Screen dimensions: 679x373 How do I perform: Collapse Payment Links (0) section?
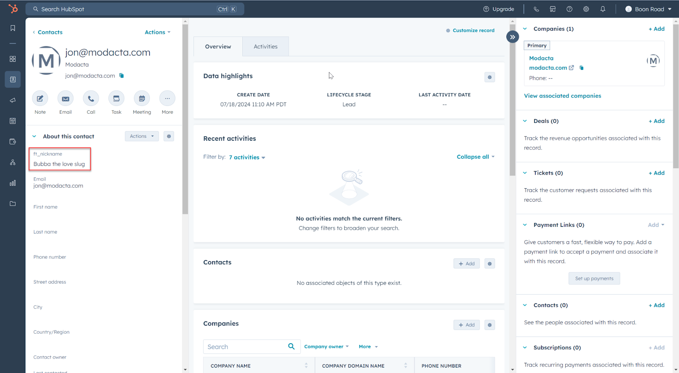pos(525,225)
